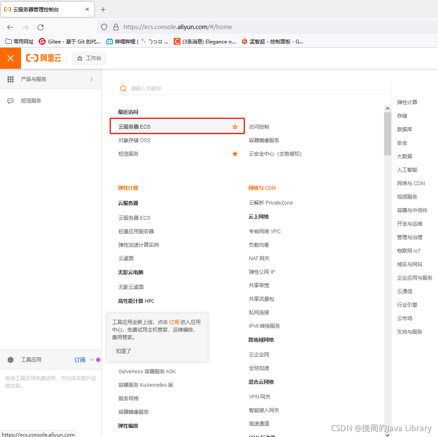Close the product menu with orange X button
The width and height of the screenshot is (438, 437).
pyautogui.click(x=11, y=58)
